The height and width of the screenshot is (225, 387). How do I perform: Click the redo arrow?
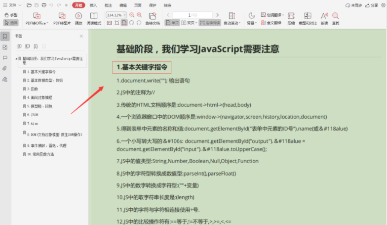(x=59, y=5)
